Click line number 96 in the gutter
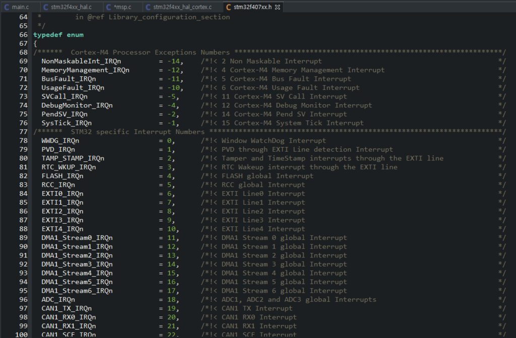Image resolution: width=516 pixels, height=338 pixels. [23, 299]
